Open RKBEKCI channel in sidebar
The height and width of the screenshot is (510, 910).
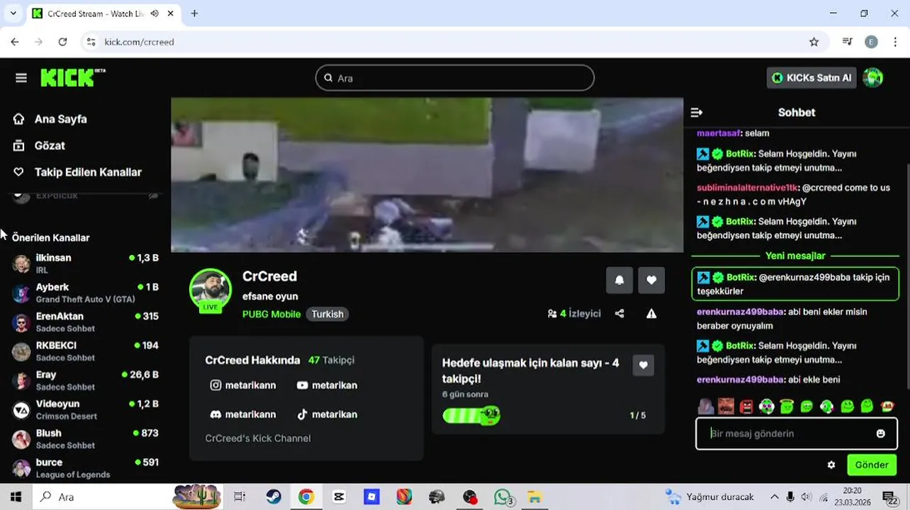tap(86, 351)
